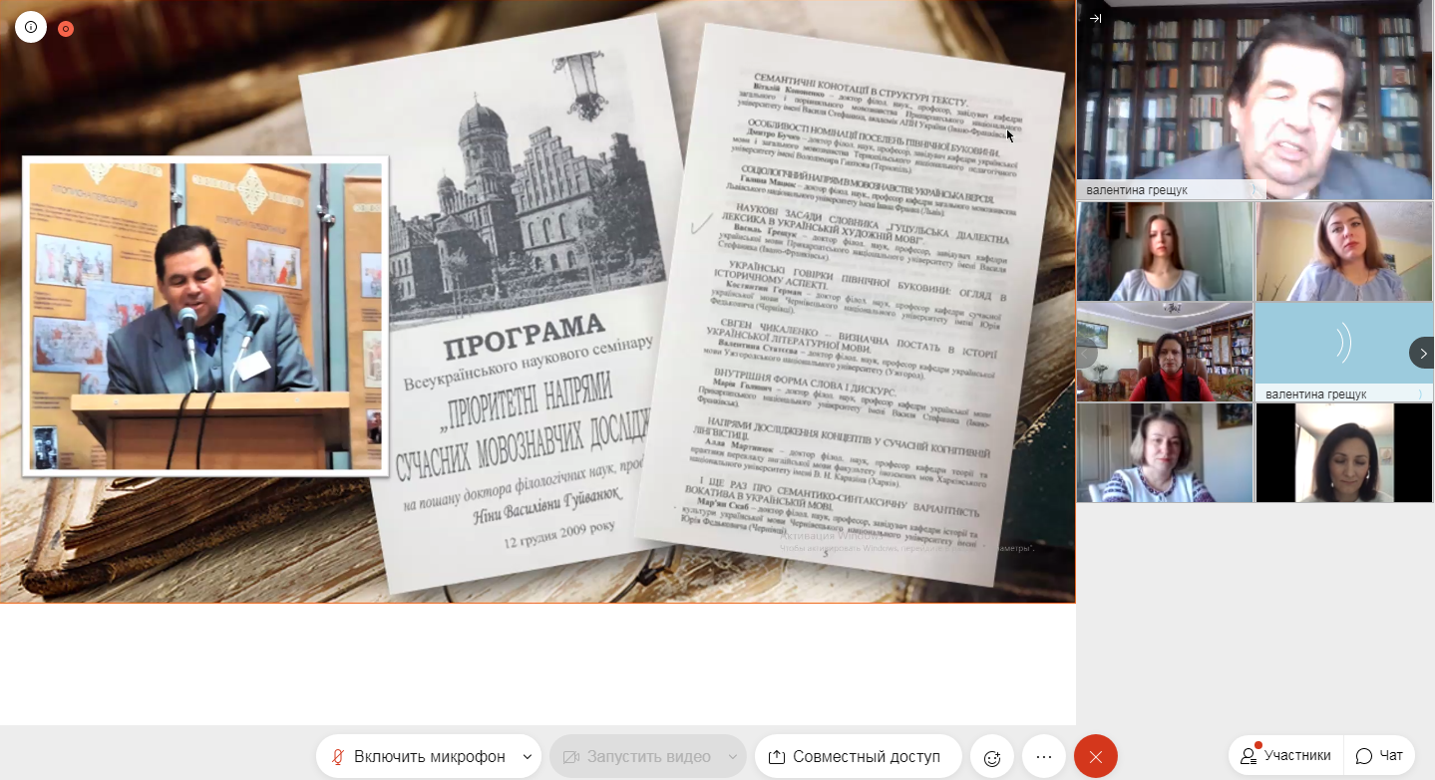Select the bottom-right participant video tile
This screenshot has width=1435, height=780.
(1344, 452)
